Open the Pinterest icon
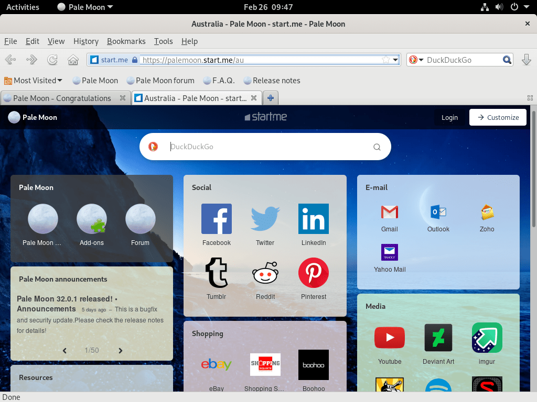Image resolution: width=537 pixels, height=402 pixels. pos(314,272)
